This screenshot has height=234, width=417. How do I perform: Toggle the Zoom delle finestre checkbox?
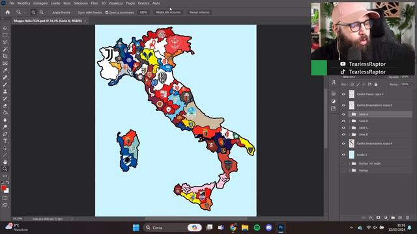coord(76,12)
